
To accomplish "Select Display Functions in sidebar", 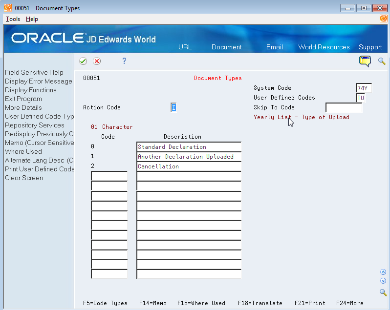I will [x=31, y=90].
